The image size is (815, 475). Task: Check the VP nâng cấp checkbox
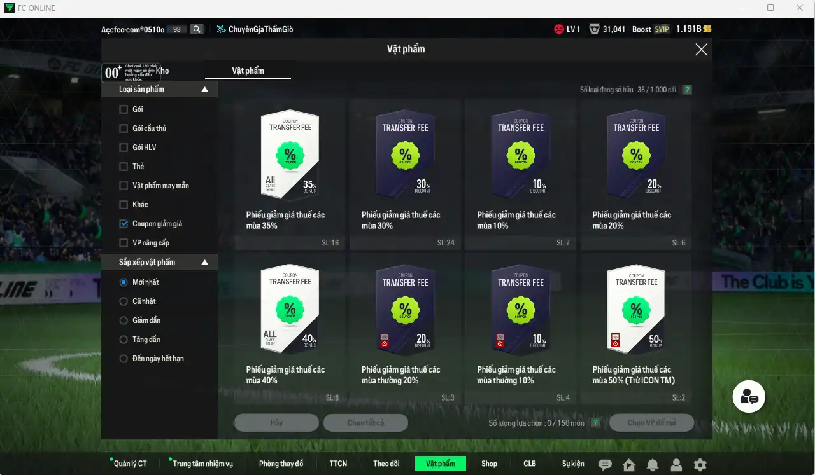coord(124,243)
